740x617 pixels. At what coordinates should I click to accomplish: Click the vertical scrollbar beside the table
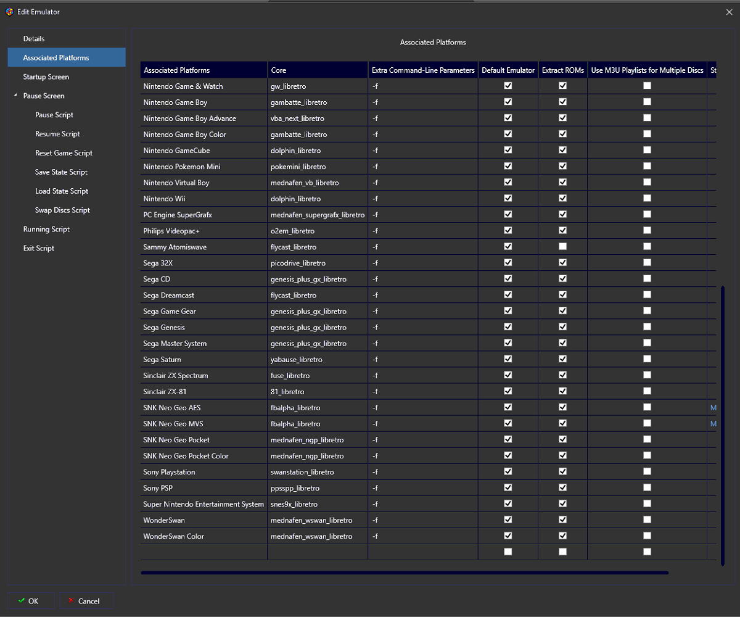pos(723,425)
